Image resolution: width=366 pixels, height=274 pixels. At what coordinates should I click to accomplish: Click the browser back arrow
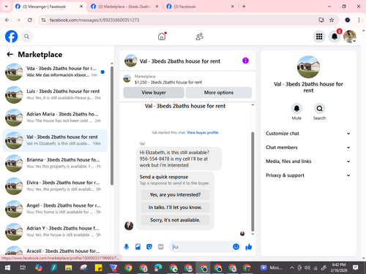pos(7,20)
